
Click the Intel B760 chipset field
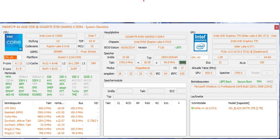(x=153, y=42)
